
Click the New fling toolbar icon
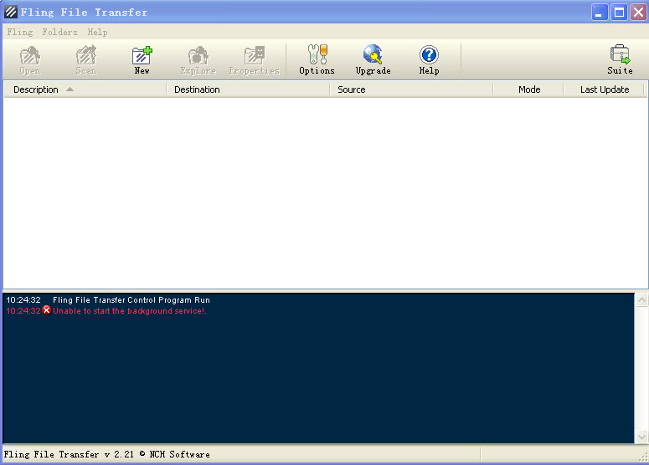coord(142,60)
